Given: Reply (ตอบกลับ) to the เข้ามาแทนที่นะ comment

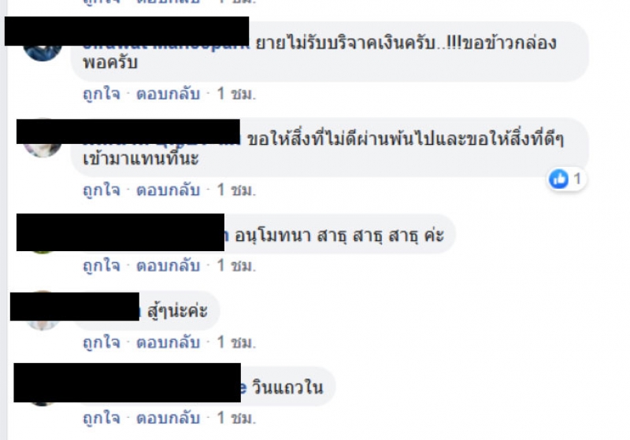Looking at the screenshot, I should pyautogui.click(x=168, y=190).
